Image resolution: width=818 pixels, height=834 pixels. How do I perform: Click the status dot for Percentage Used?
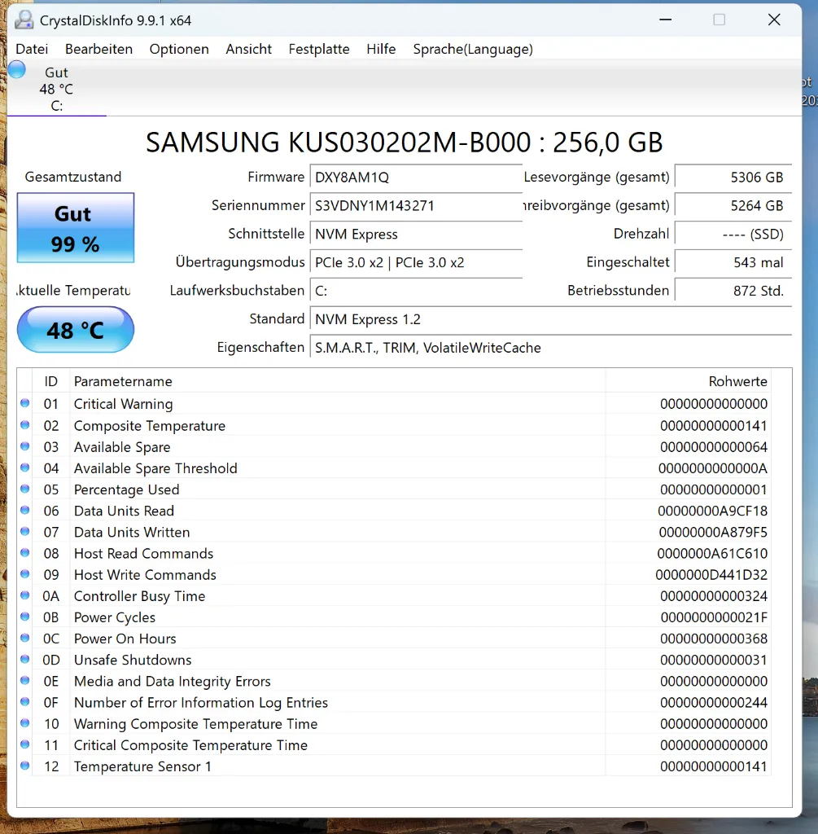[x=25, y=489]
